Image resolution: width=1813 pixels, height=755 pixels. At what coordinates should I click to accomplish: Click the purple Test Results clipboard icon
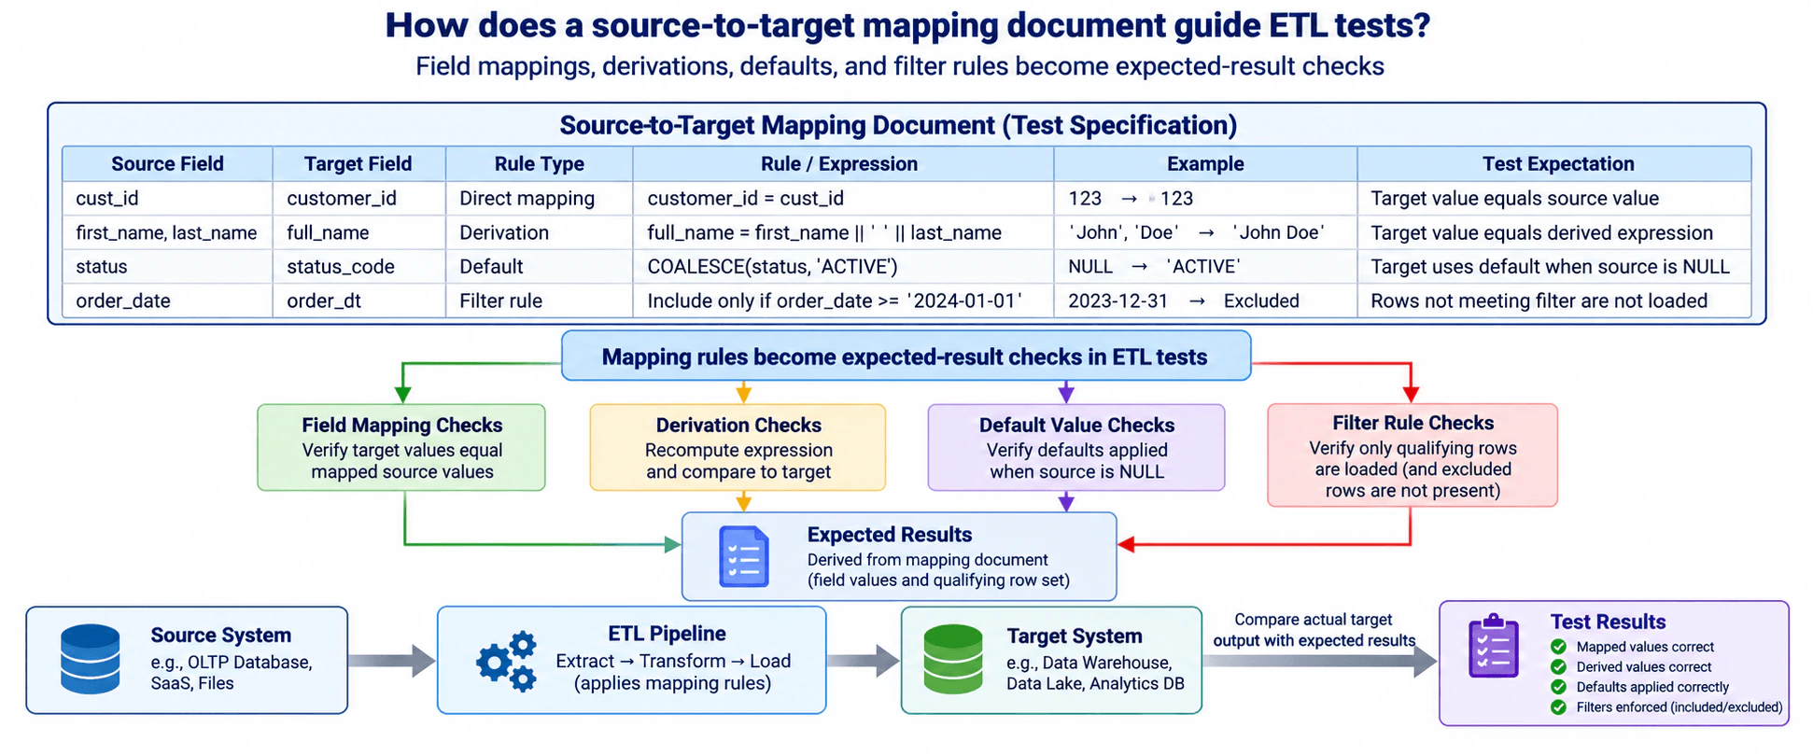click(x=1494, y=646)
